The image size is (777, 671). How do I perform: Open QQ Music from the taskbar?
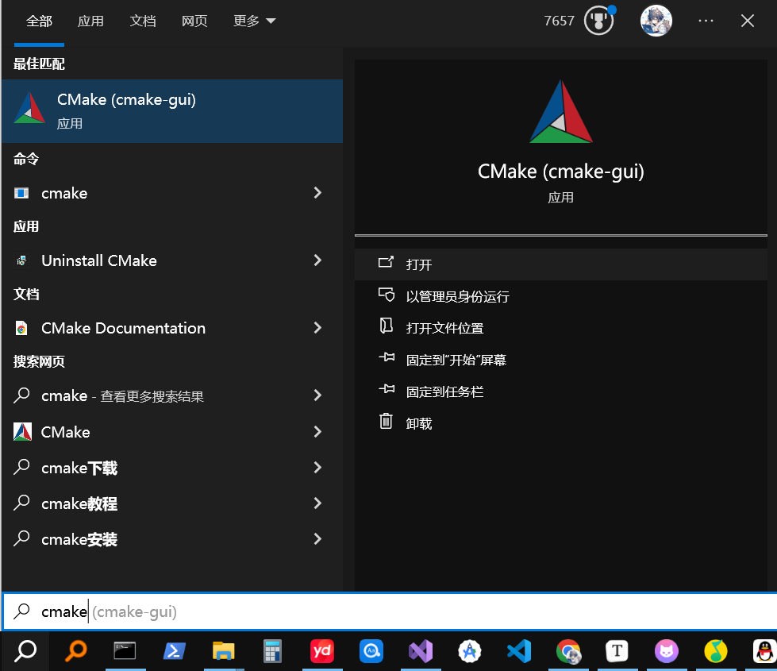click(716, 651)
